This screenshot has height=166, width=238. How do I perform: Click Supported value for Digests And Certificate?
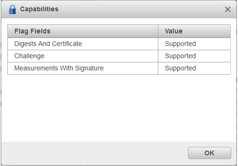[x=180, y=44]
